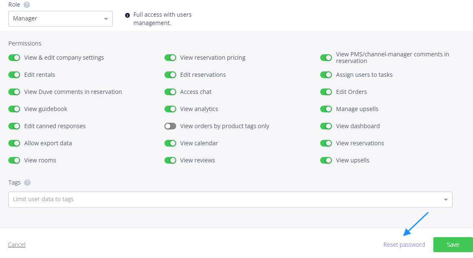Click the Save button
Screen dimensions: 473x258
453,245
